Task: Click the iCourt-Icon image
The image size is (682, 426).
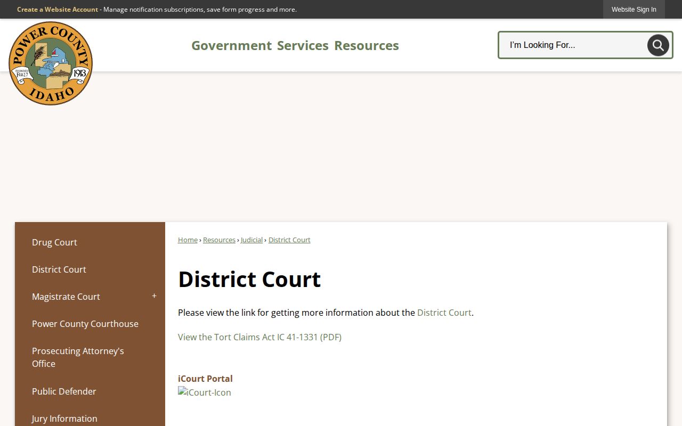Action: [205, 392]
